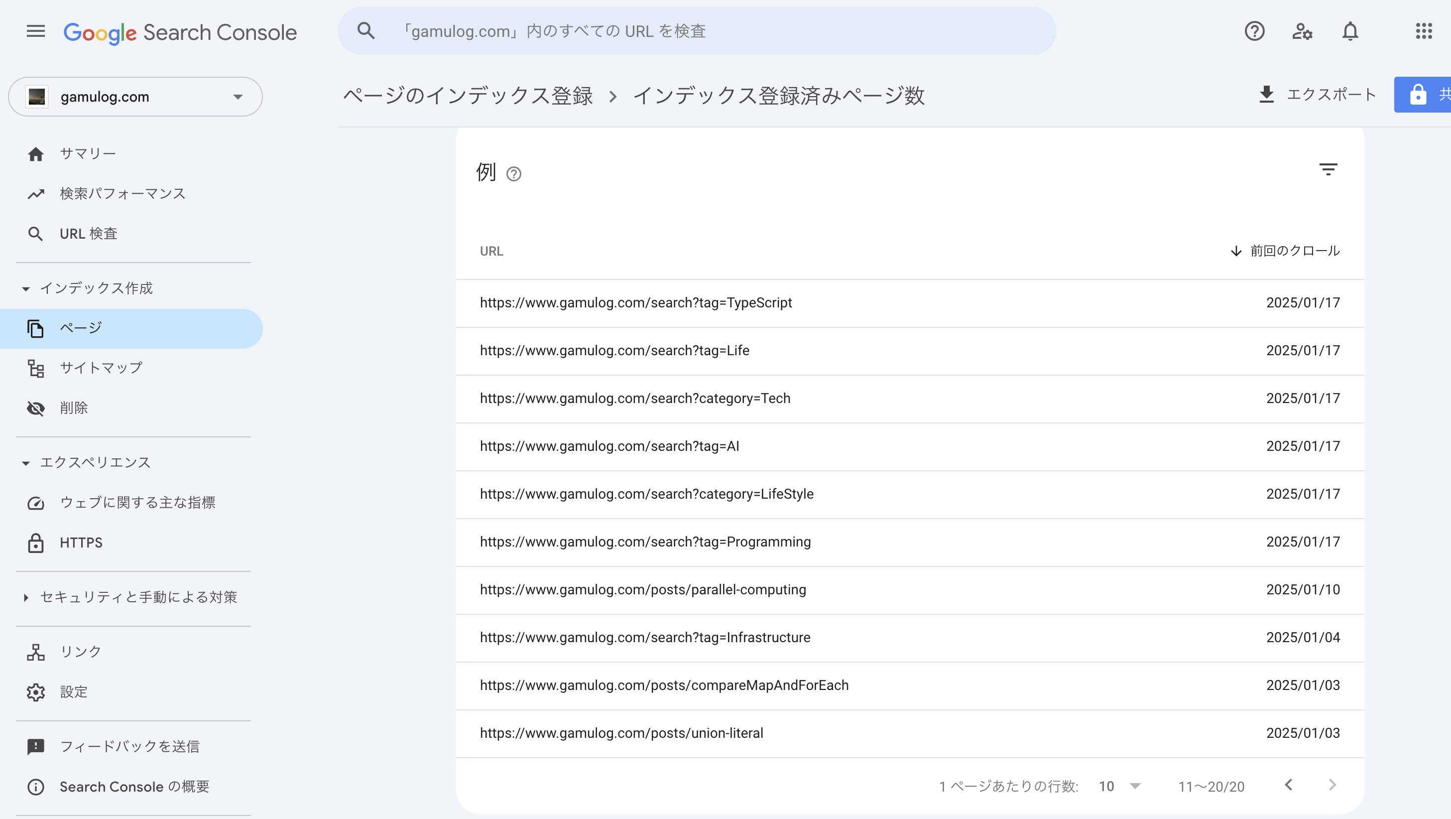Click the pages icon beside ページ

[35, 328]
